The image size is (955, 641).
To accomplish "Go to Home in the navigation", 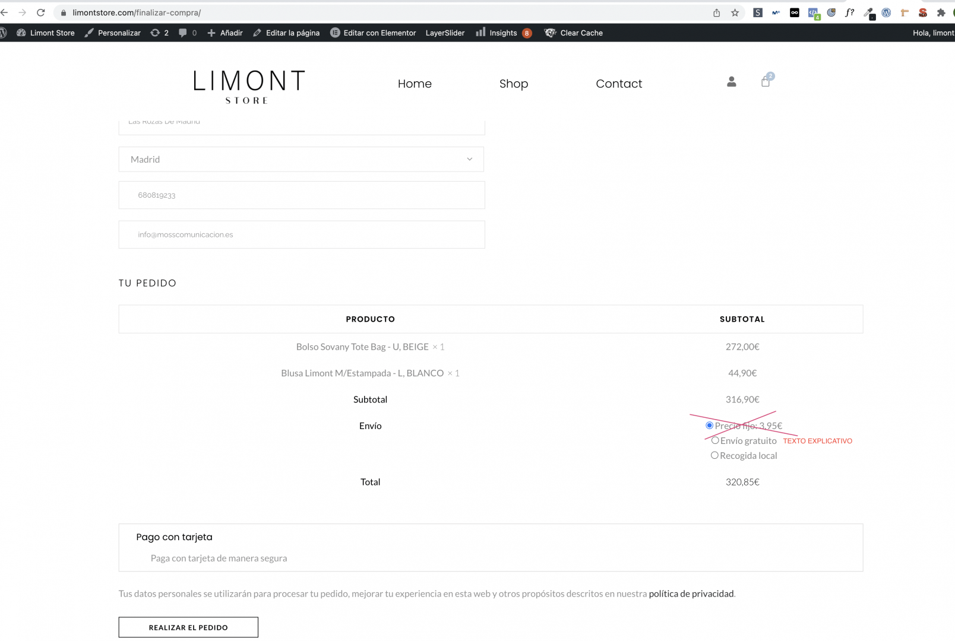I will pos(415,84).
